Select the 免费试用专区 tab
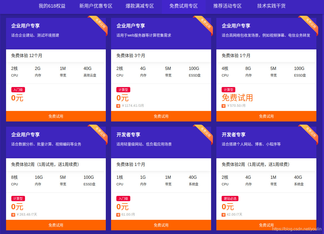The width and height of the screenshot is (324, 234). (183, 6)
